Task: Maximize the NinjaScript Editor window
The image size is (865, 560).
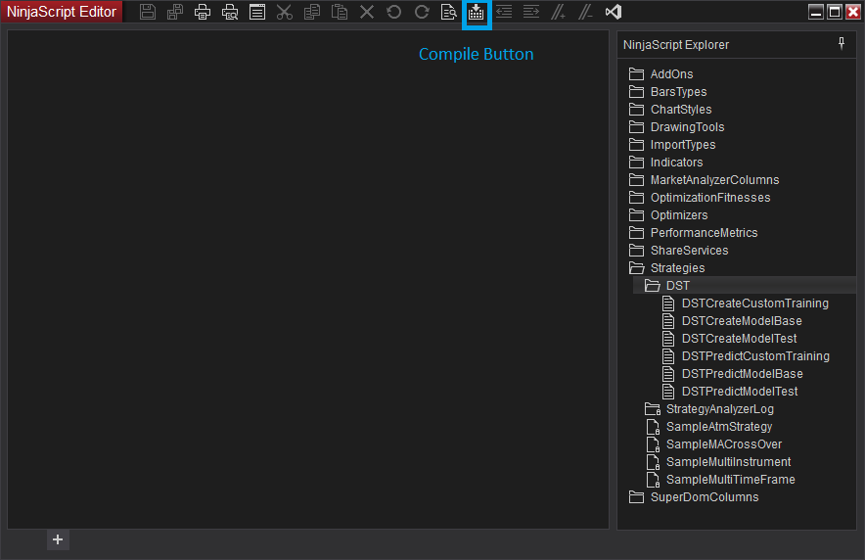Action: [x=835, y=12]
